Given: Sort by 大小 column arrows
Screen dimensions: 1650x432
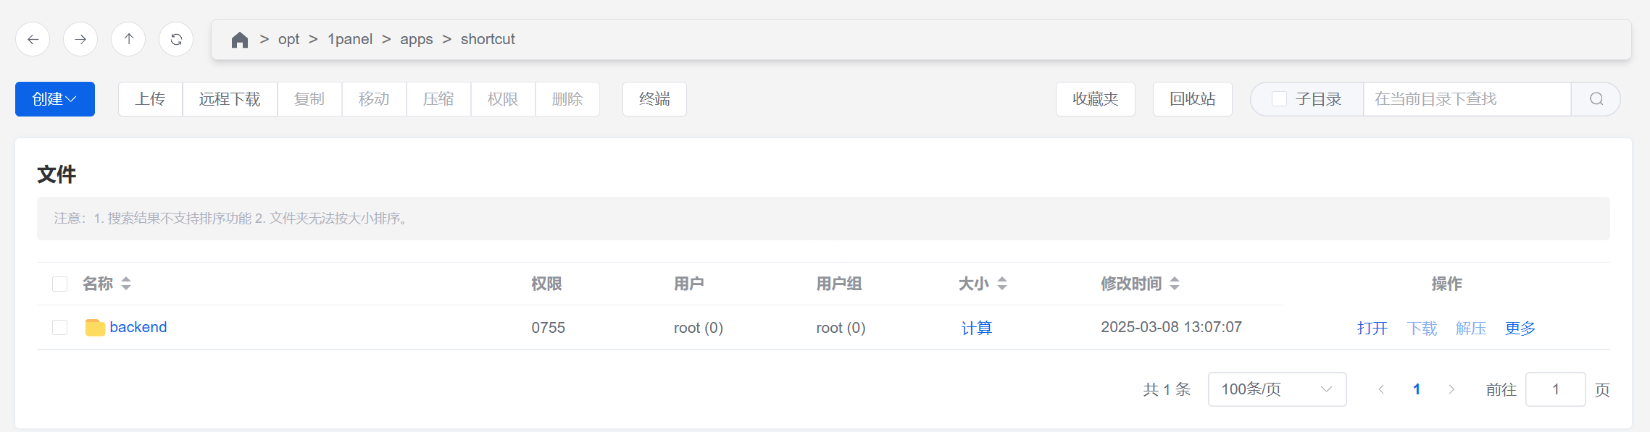Looking at the screenshot, I should [x=1002, y=284].
